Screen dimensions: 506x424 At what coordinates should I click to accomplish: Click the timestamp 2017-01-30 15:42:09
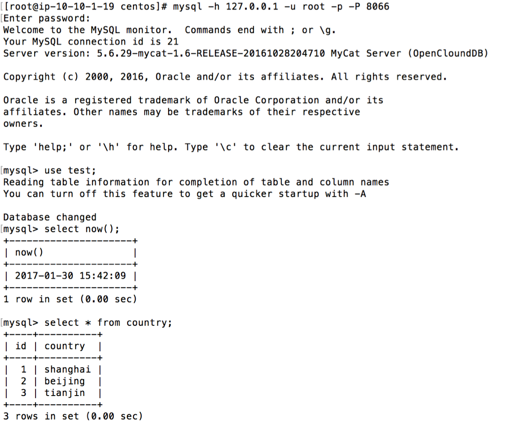(70, 276)
